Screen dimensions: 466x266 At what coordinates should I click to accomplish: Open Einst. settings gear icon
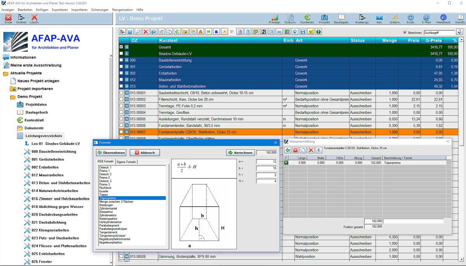tap(410, 19)
